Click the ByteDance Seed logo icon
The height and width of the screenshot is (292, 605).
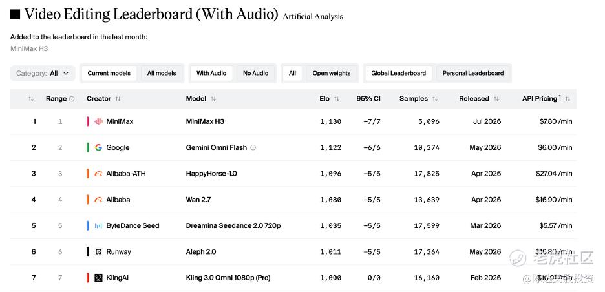click(x=98, y=225)
